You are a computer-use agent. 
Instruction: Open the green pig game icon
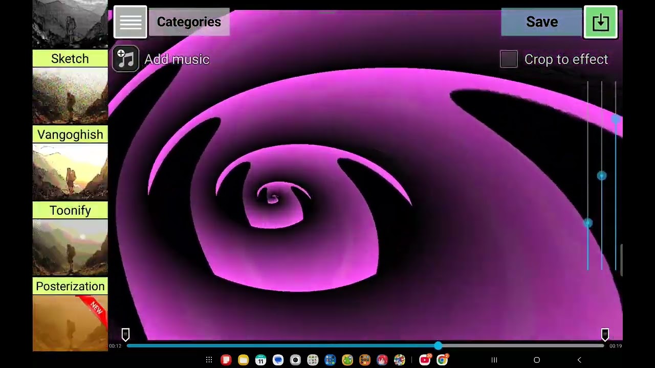[x=347, y=360]
